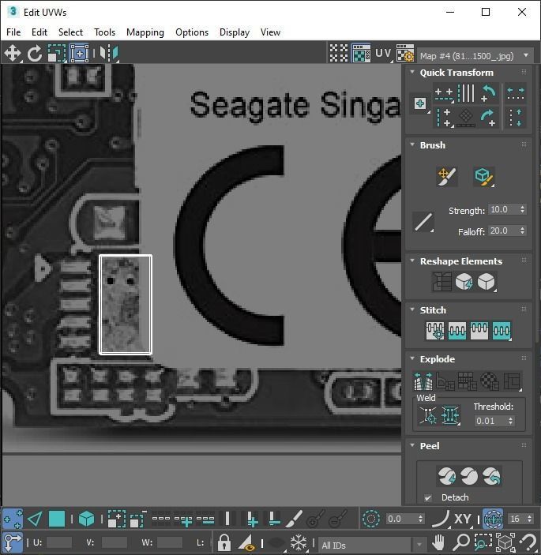Image resolution: width=541 pixels, height=555 pixels.
Task: Toggle Select by Element UV mode
Action: [86, 519]
